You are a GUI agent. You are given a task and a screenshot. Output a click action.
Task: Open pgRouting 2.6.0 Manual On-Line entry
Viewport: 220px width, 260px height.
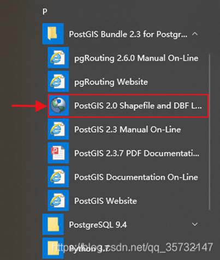pyautogui.click(x=128, y=58)
